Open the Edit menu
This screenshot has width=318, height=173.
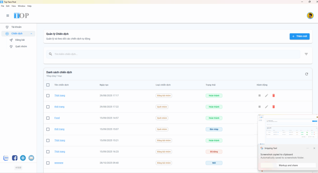(x=8, y=6)
